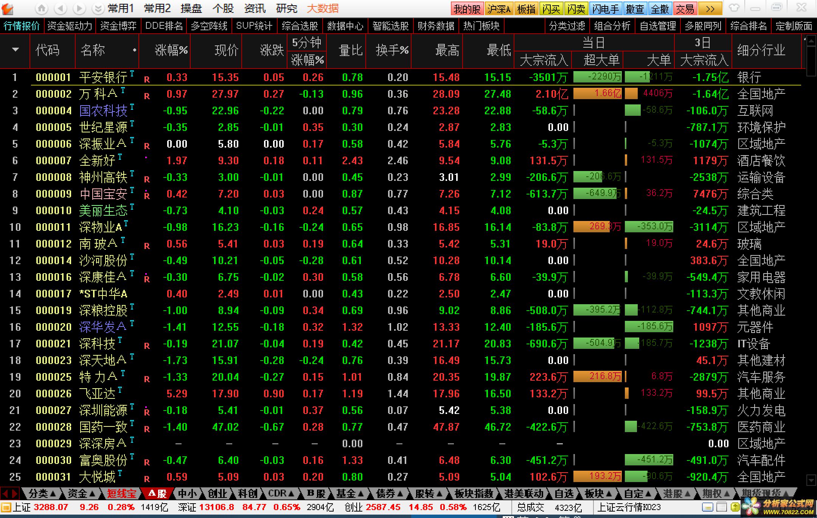
Task: Click the 撤查 button
Action: tap(635, 8)
